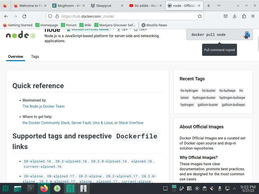Open the Firefox application menu
259x194 pixels.
click(253, 16)
